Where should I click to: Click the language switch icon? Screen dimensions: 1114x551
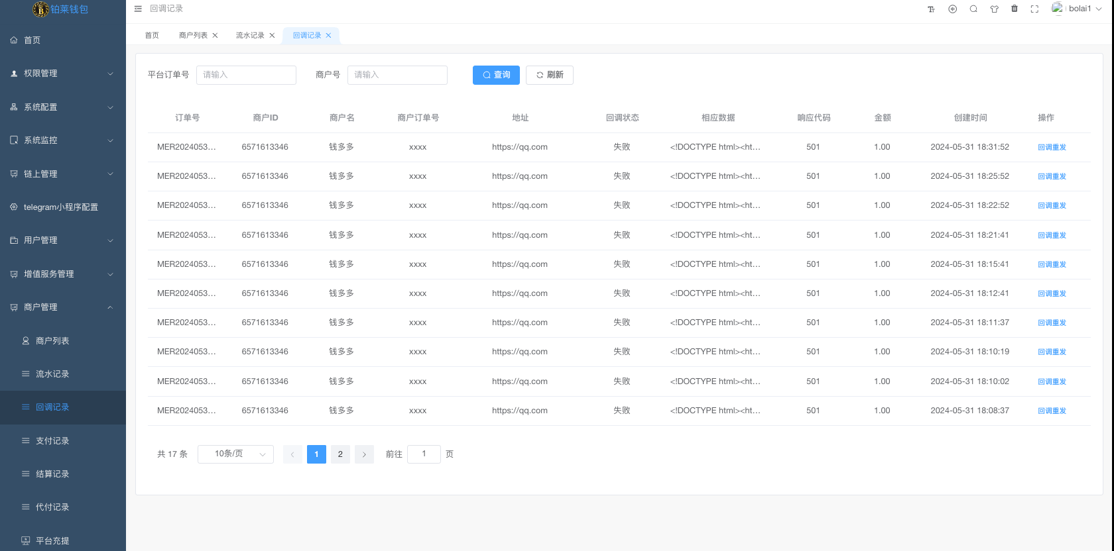(952, 9)
